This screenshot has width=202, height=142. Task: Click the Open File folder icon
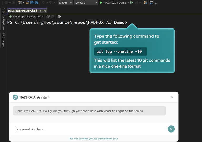point(27,3)
